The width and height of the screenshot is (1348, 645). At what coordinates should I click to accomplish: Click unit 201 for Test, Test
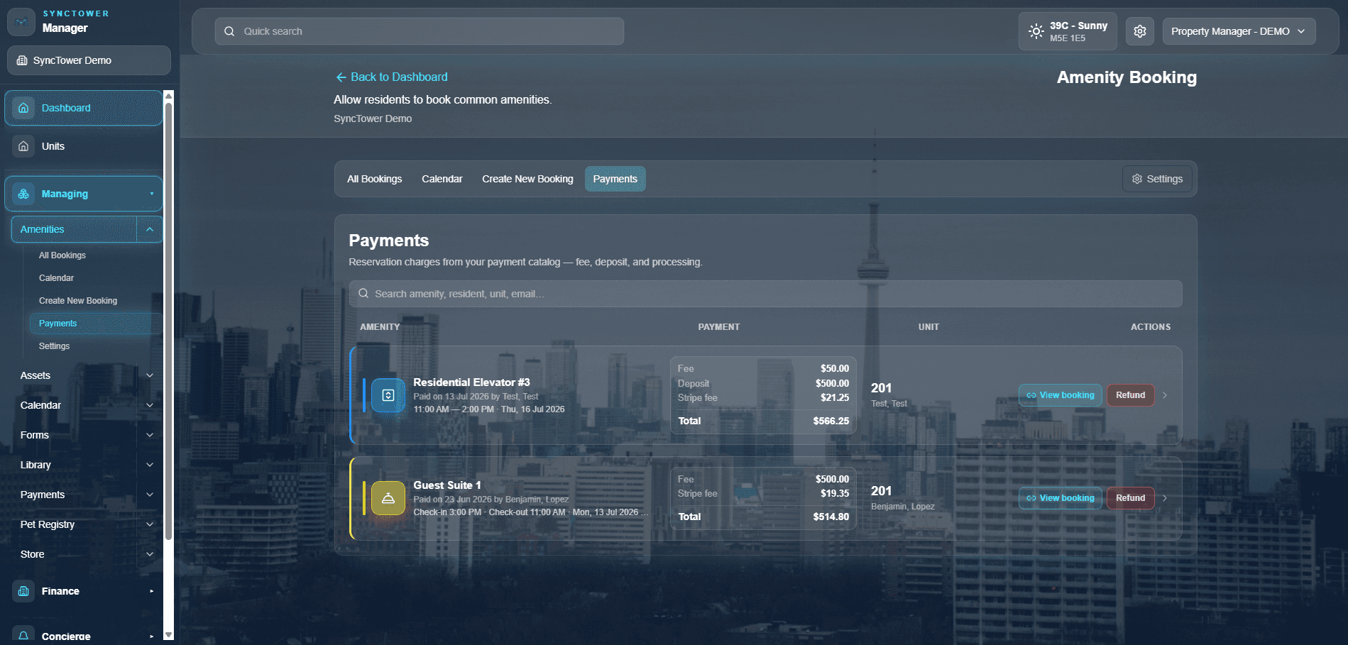881,388
